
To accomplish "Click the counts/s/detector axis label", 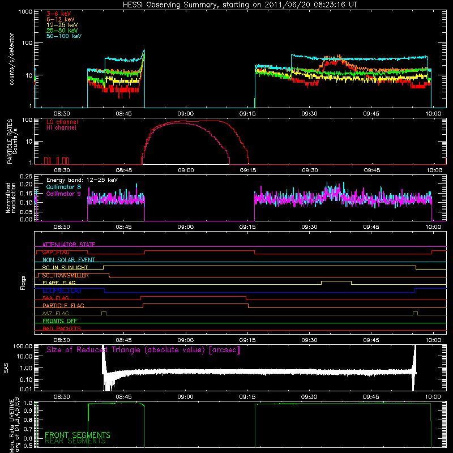I will 12,59.
